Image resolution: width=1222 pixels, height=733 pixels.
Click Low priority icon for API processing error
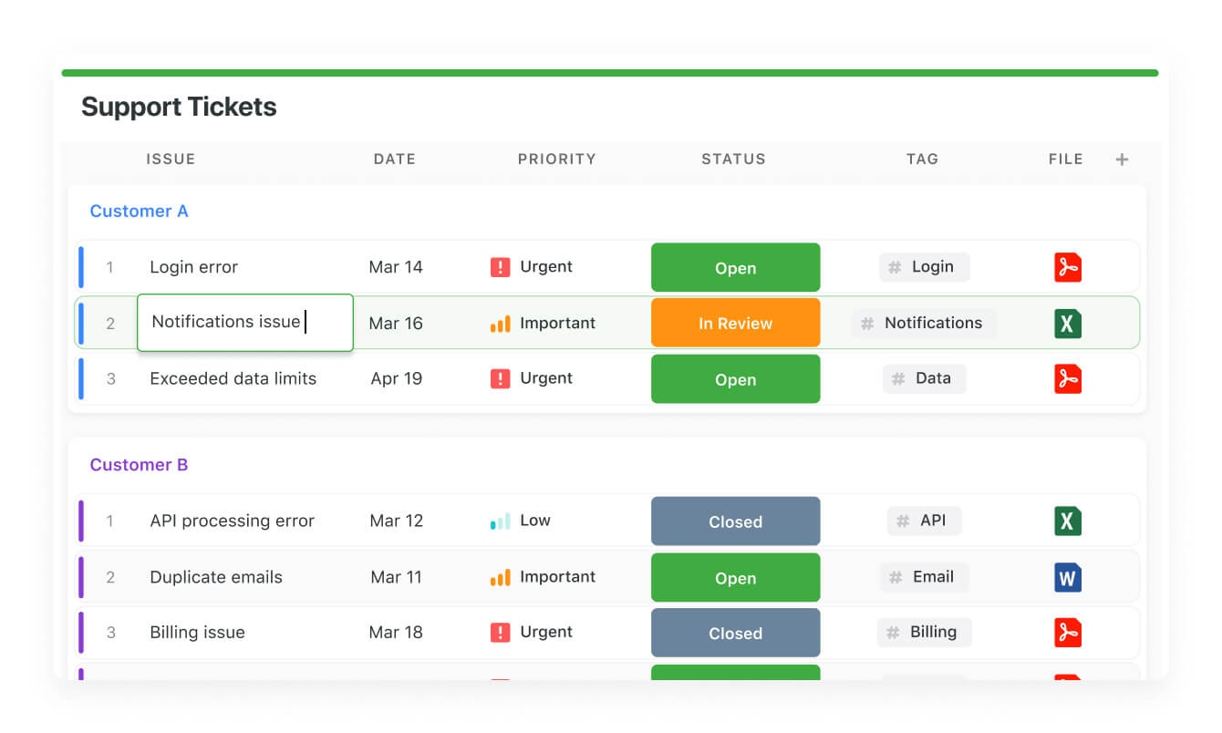(500, 521)
